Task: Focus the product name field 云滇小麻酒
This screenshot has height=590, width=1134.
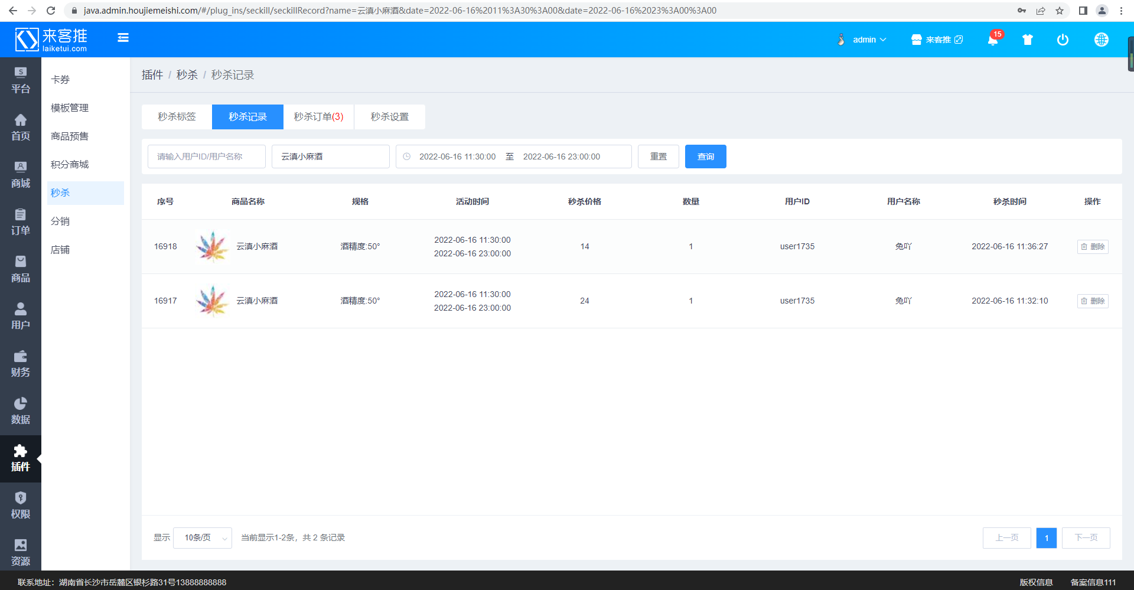Action: click(x=331, y=157)
